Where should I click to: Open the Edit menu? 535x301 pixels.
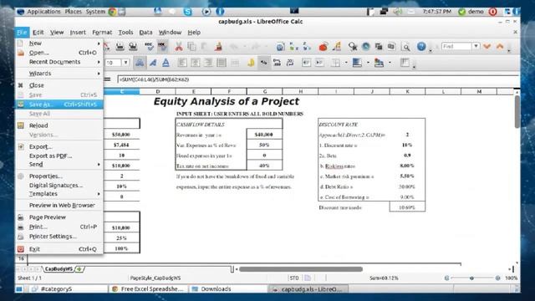38,33
